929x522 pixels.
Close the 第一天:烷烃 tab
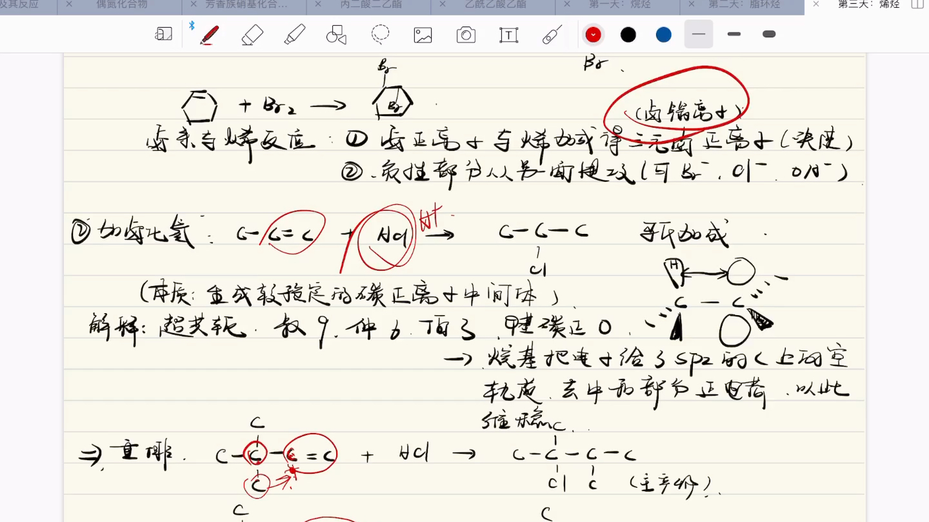tap(567, 4)
